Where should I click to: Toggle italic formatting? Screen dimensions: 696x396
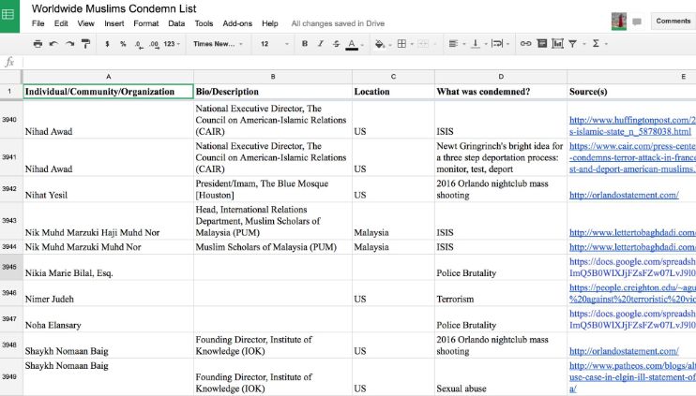pyautogui.click(x=320, y=44)
